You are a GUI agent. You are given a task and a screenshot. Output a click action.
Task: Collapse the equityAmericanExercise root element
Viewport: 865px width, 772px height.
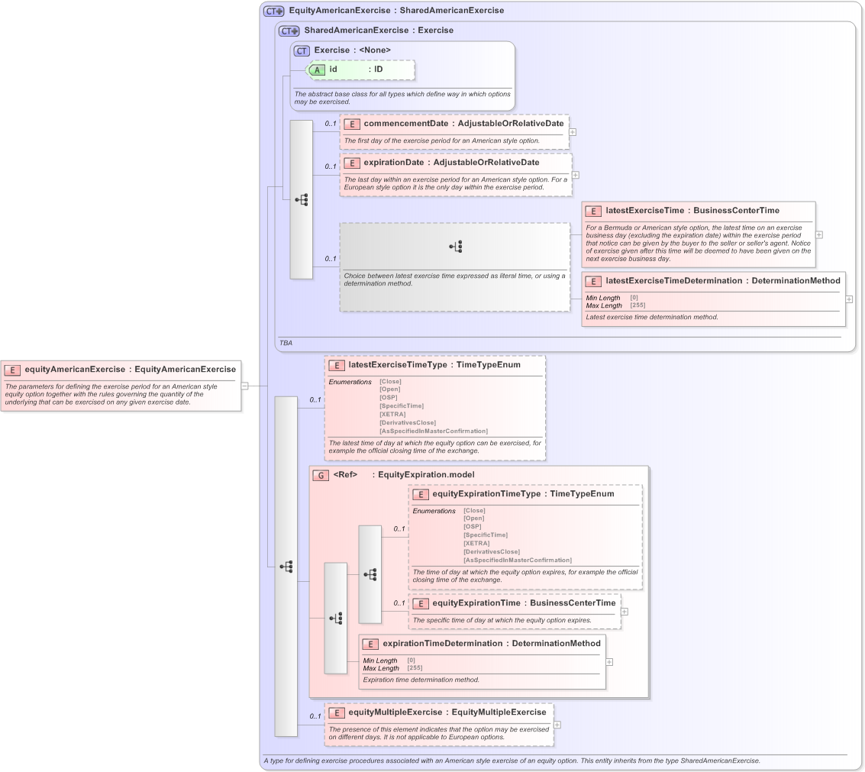pos(245,386)
